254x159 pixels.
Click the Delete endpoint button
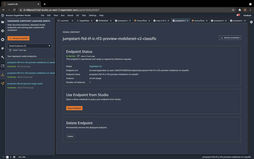[70, 136]
